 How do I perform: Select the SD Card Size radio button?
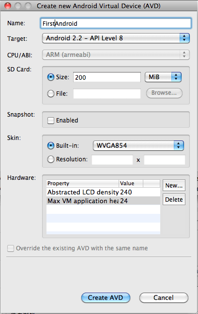coord(51,77)
